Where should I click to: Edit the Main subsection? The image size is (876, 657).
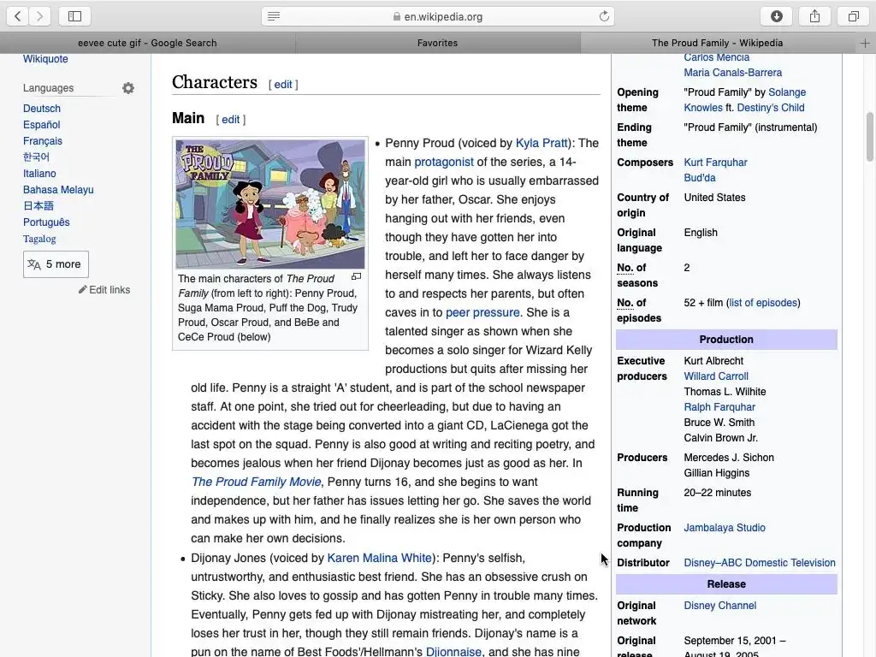point(231,119)
